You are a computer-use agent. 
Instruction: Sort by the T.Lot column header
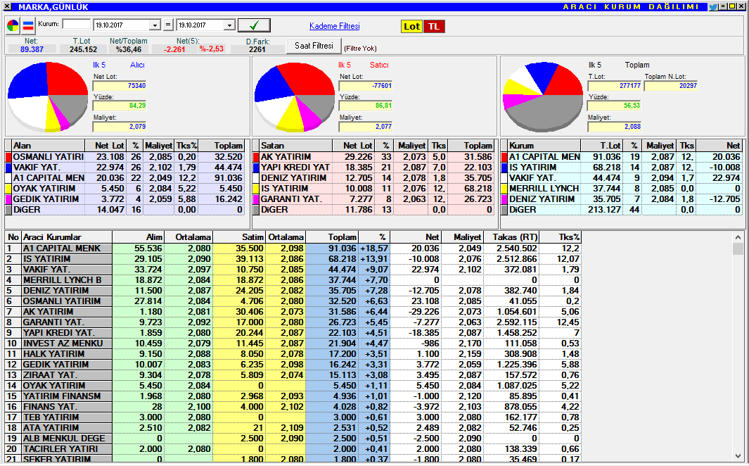pos(602,146)
